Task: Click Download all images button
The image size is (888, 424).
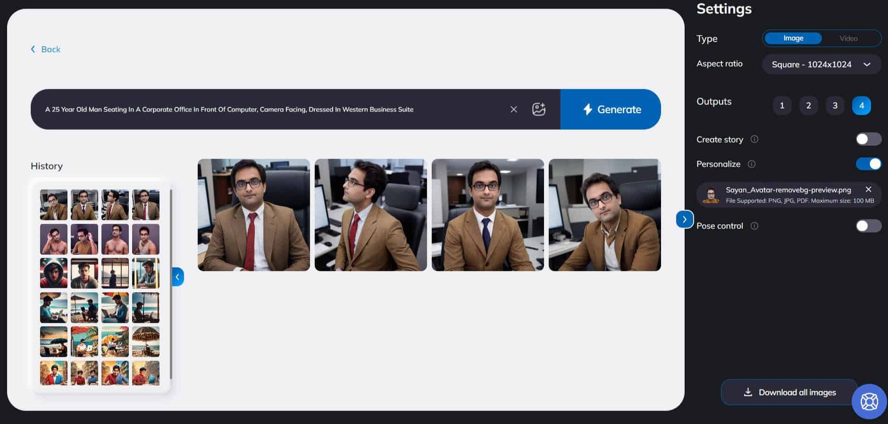Action: [789, 392]
